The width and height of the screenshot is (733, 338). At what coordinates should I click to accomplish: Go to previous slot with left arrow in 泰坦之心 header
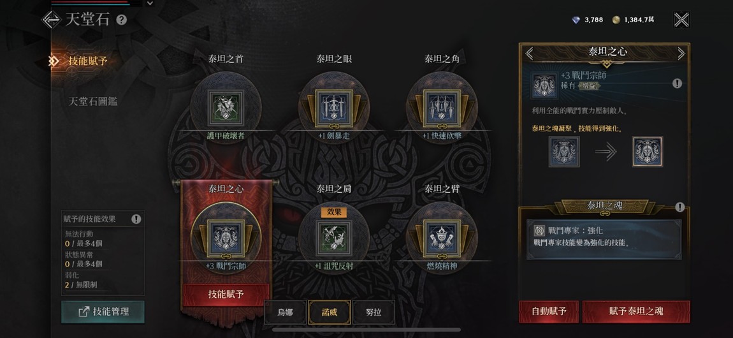(529, 54)
